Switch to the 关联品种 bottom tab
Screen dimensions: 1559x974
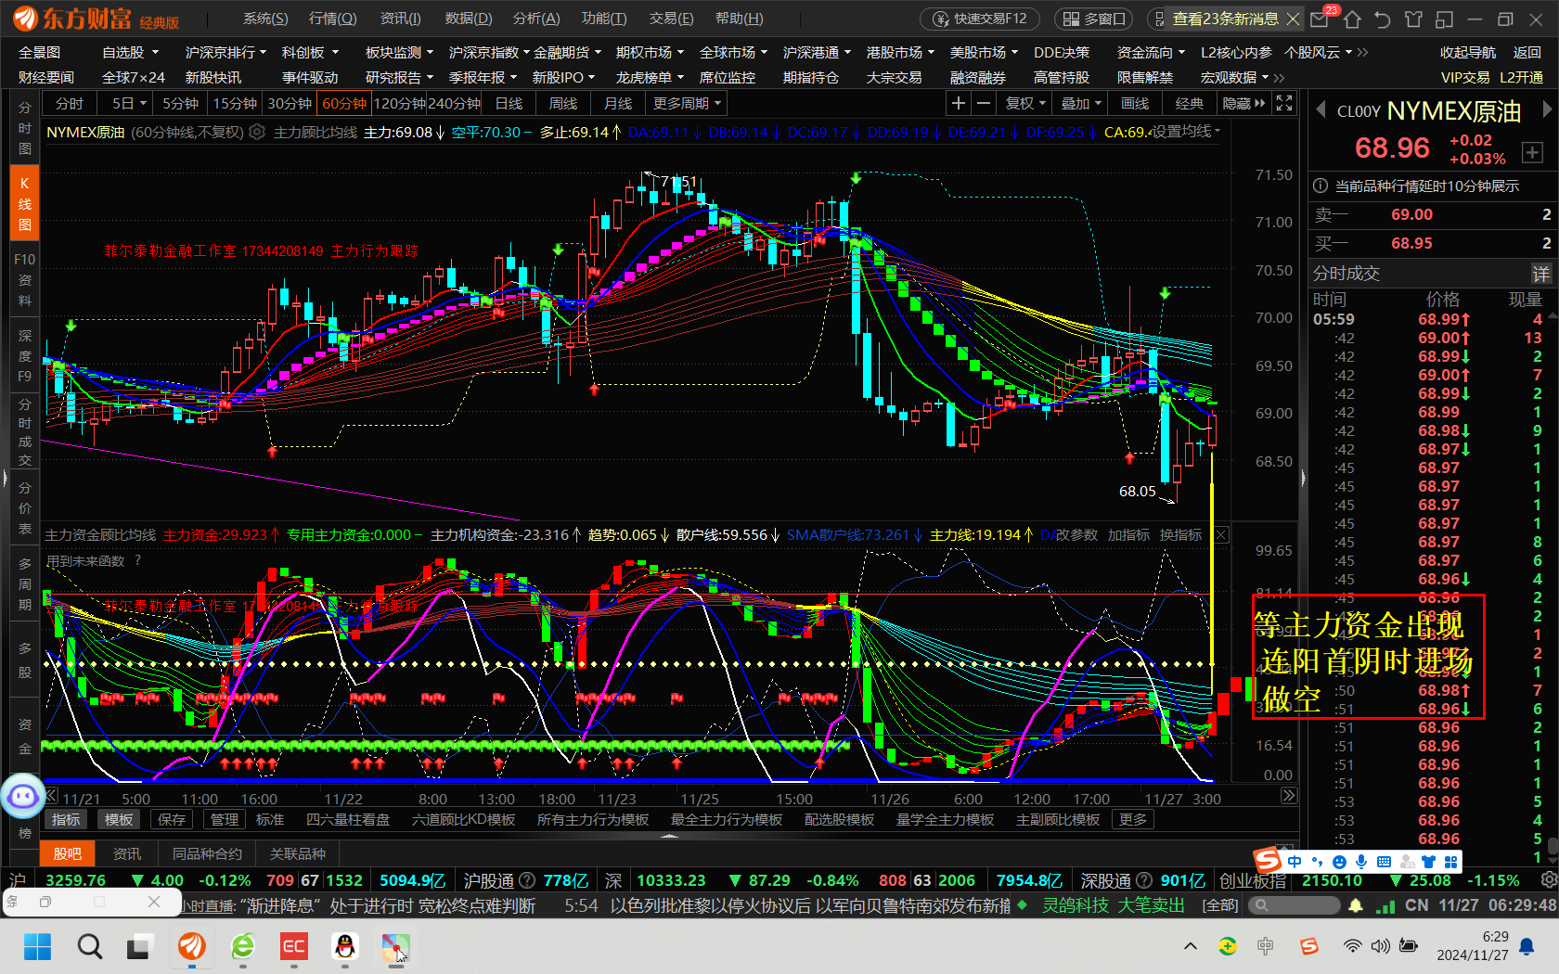298,853
